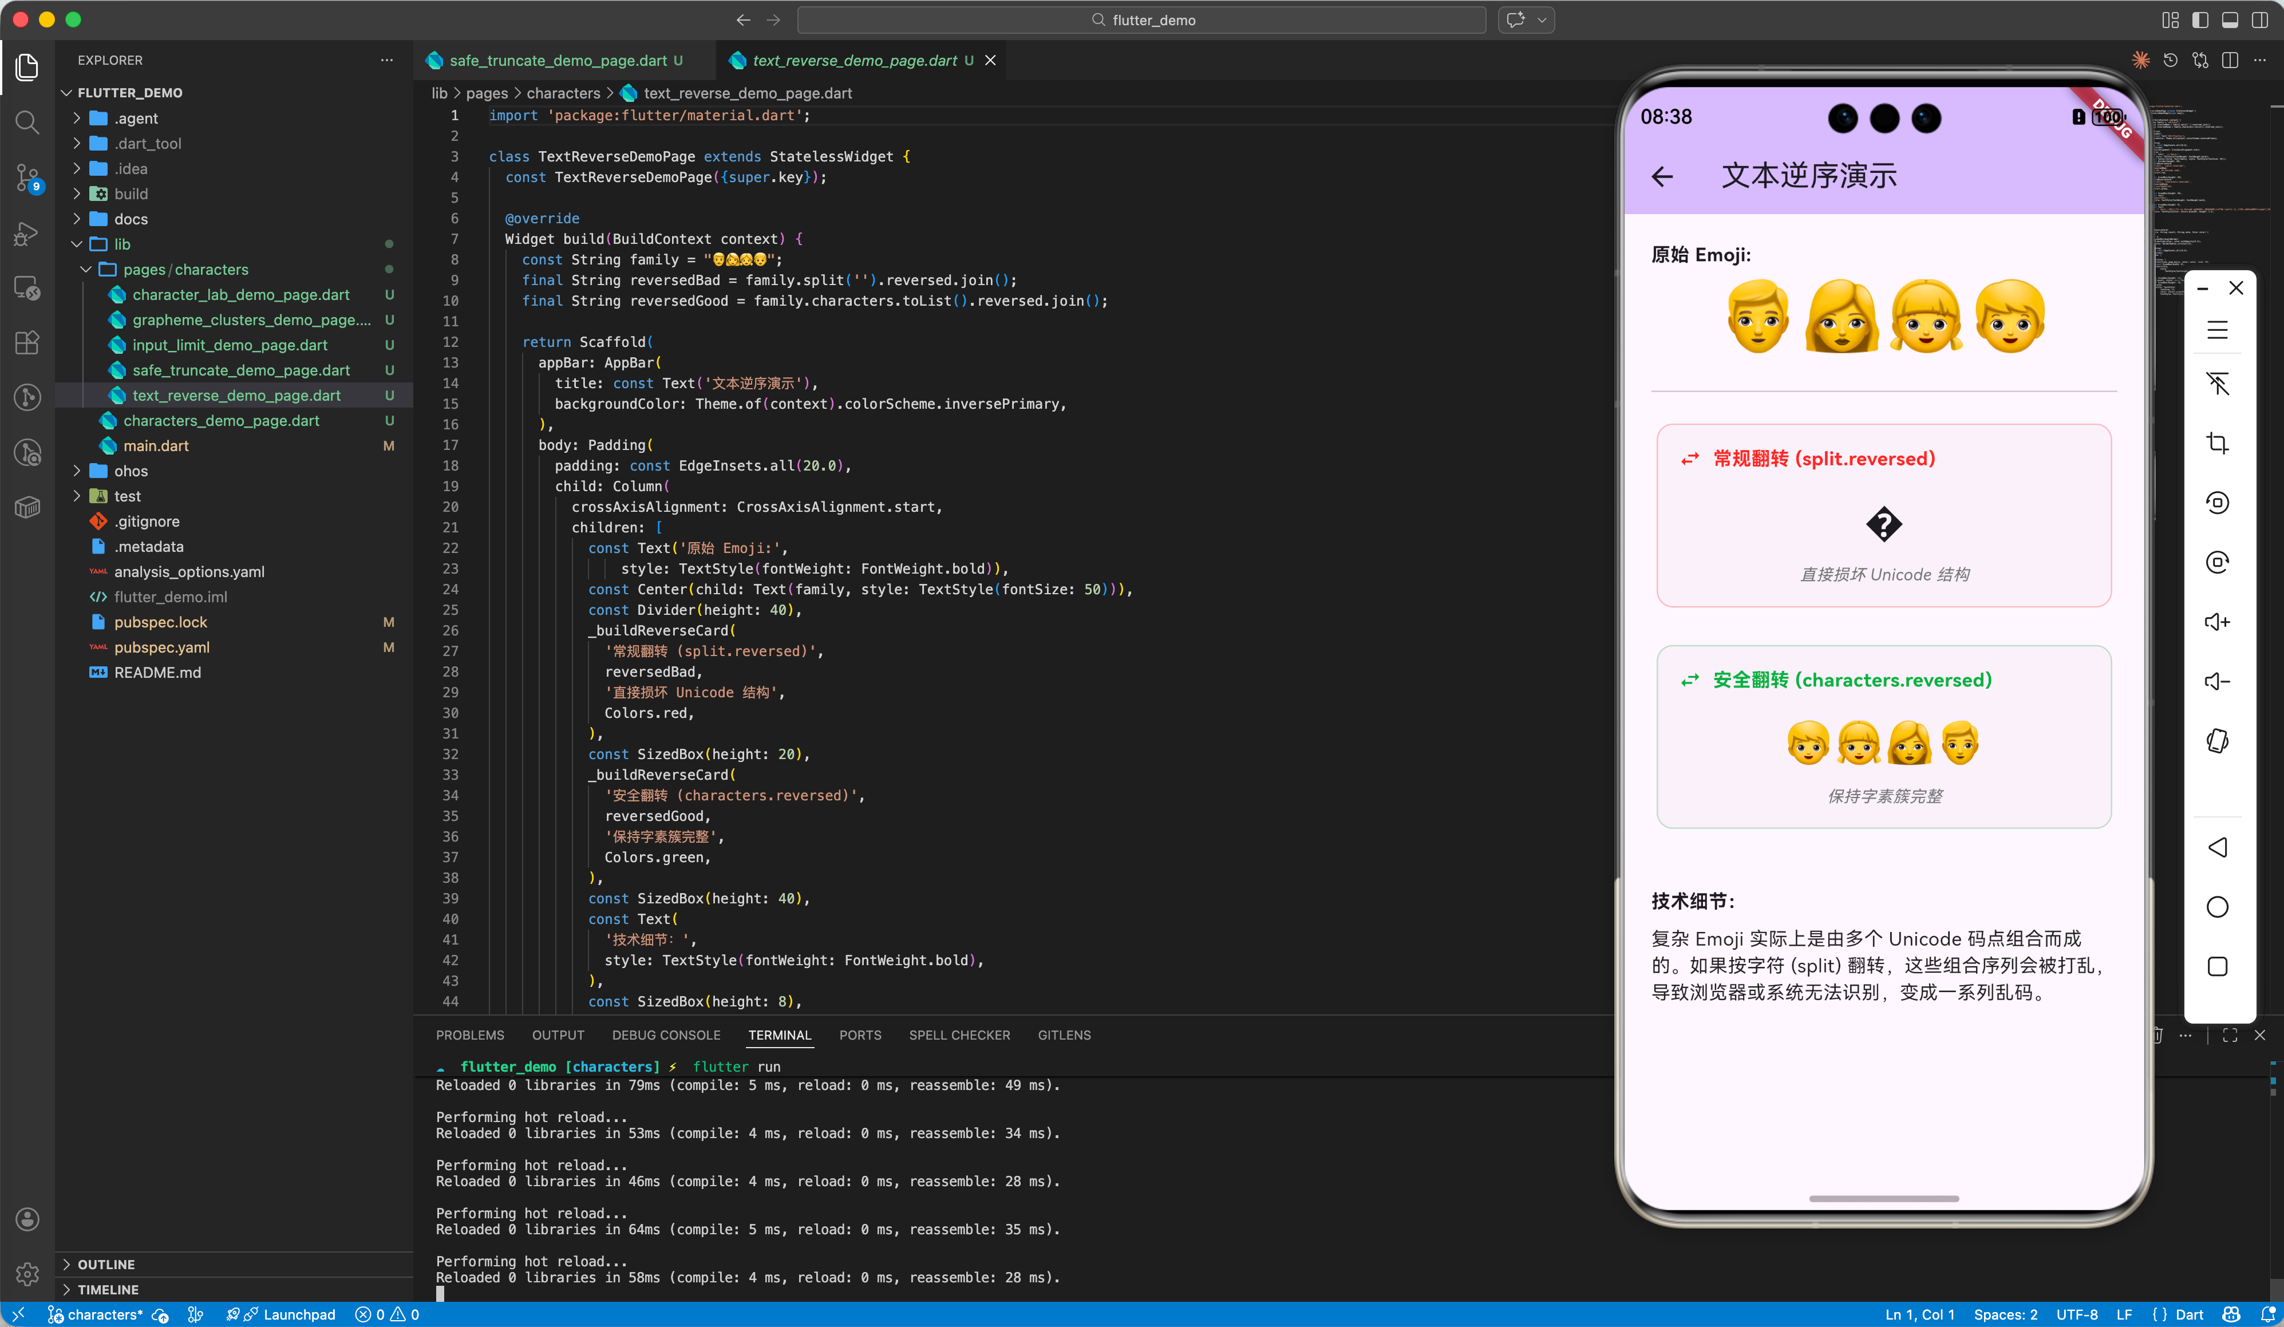Open the Run and Debug view
The width and height of the screenshot is (2284, 1327).
coord(27,233)
